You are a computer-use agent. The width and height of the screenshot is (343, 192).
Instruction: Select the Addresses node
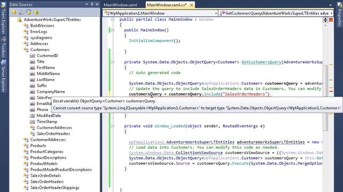[39, 44]
